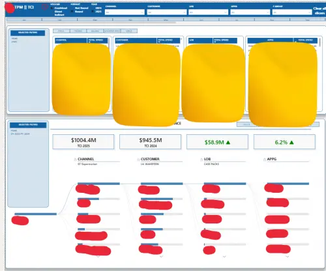
Task: Click the green up arrow beside 6.2%
Action: [291, 143]
